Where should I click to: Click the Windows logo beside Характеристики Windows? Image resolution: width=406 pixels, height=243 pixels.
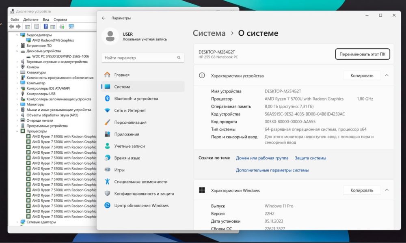pos(202,190)
